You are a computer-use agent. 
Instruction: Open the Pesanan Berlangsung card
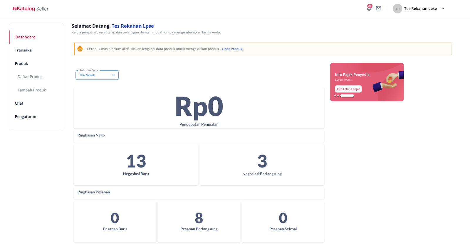click(199, 222)
